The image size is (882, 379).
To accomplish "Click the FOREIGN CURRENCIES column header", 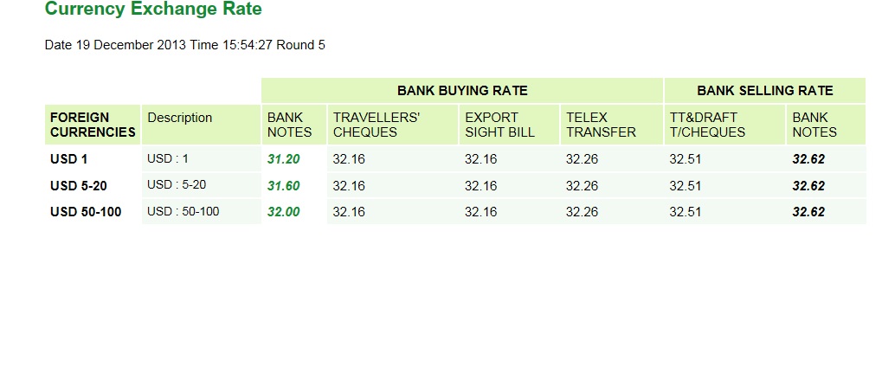I will pyautogui.click(x=93, y=125).
